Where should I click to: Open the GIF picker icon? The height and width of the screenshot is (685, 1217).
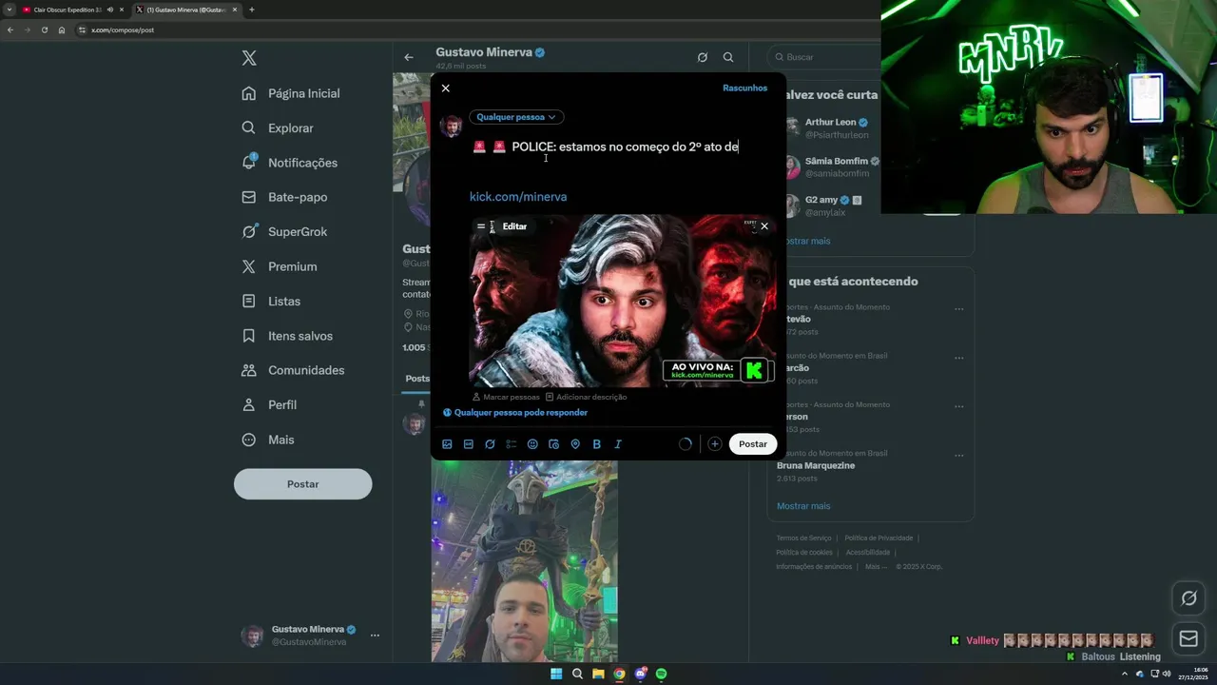click(x=469, y=444)
